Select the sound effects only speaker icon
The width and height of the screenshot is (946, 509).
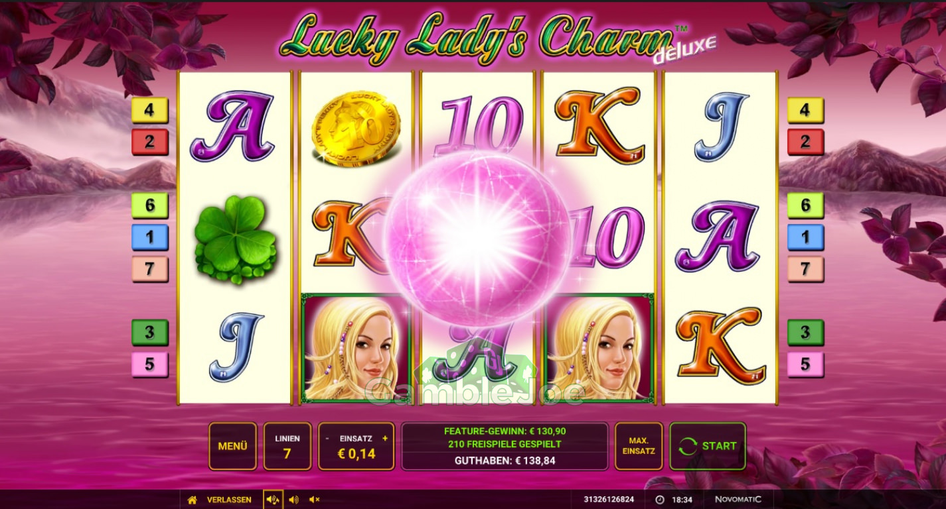point(293,500)
